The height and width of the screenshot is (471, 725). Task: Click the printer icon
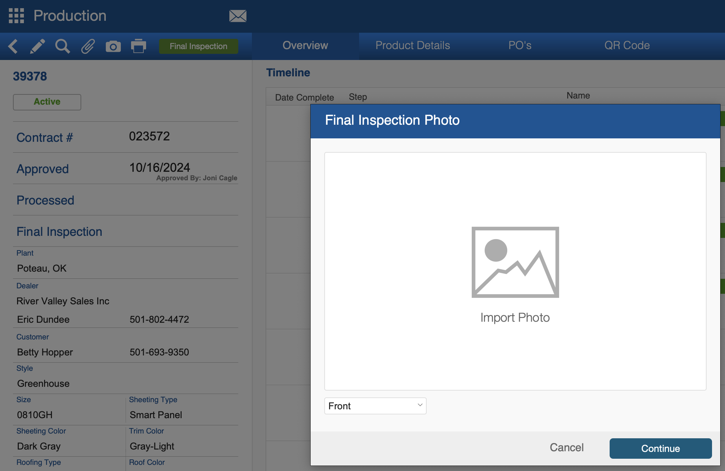[138, 46]
